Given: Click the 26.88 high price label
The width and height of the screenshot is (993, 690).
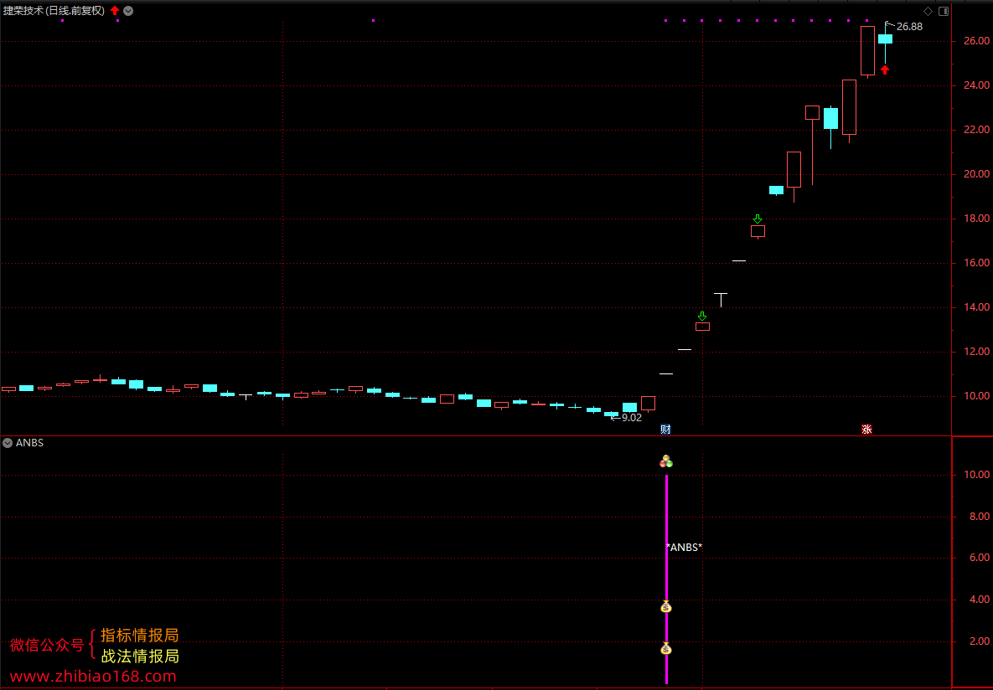Looking at the screenshot, I should [909, 27].
